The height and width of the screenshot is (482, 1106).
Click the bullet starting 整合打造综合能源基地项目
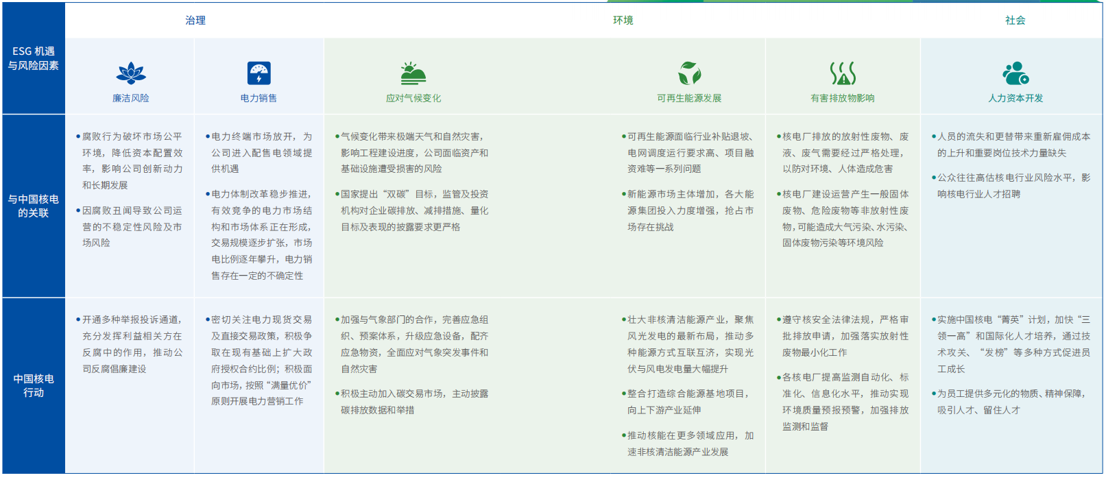[688, 402]
